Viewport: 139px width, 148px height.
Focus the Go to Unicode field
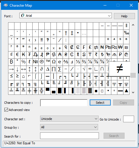click(129, 119)
